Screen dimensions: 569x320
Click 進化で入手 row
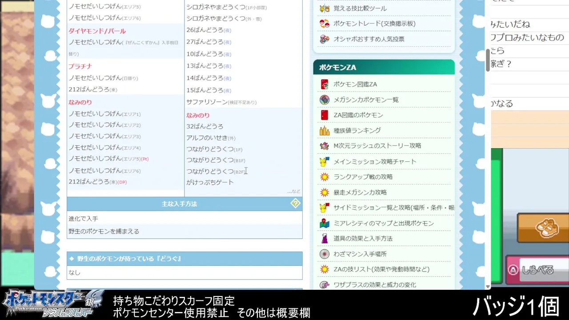point(184,219)
